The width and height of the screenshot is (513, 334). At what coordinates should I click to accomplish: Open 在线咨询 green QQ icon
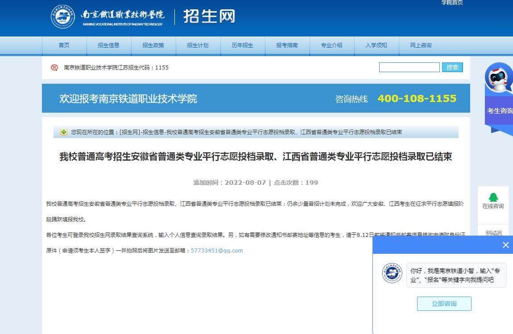[493, 197]
